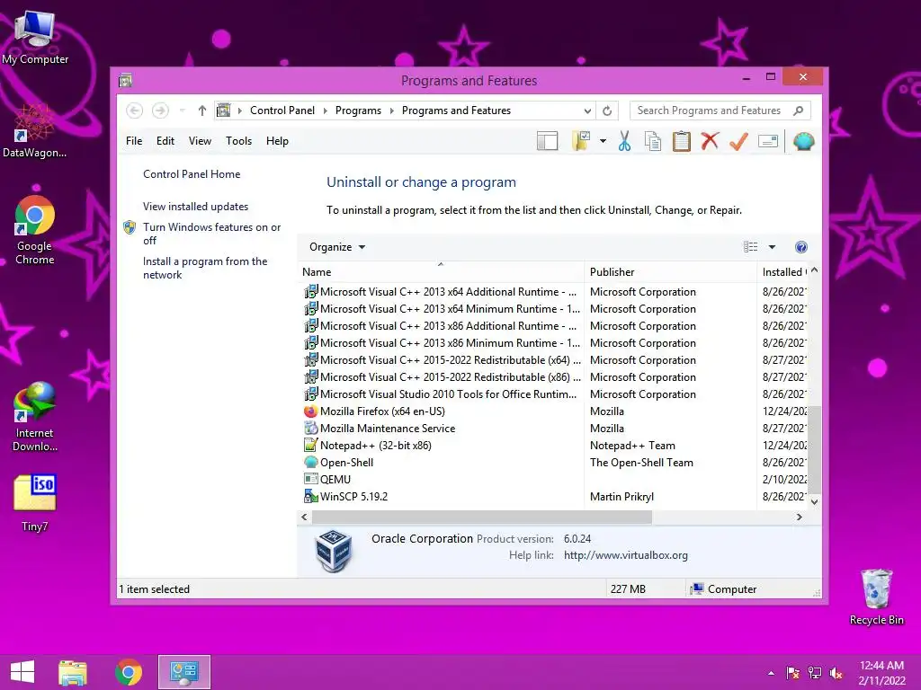Open File Explorer from the taskbar

(73, 672)
